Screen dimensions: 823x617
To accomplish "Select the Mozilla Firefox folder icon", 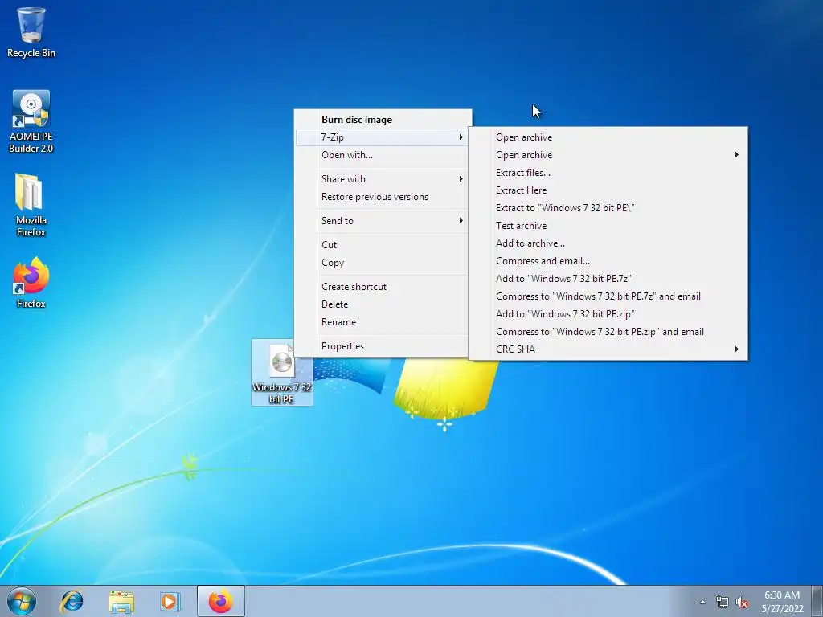I will [31, 205].
